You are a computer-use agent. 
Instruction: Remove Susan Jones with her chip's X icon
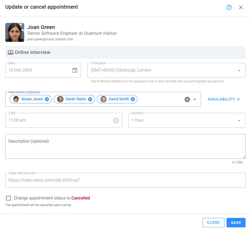[x=47, y=99]
